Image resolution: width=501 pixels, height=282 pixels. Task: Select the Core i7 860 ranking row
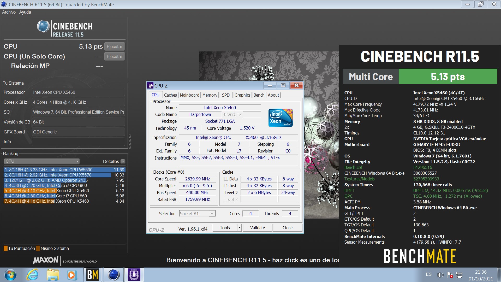[x=64, y=196]
